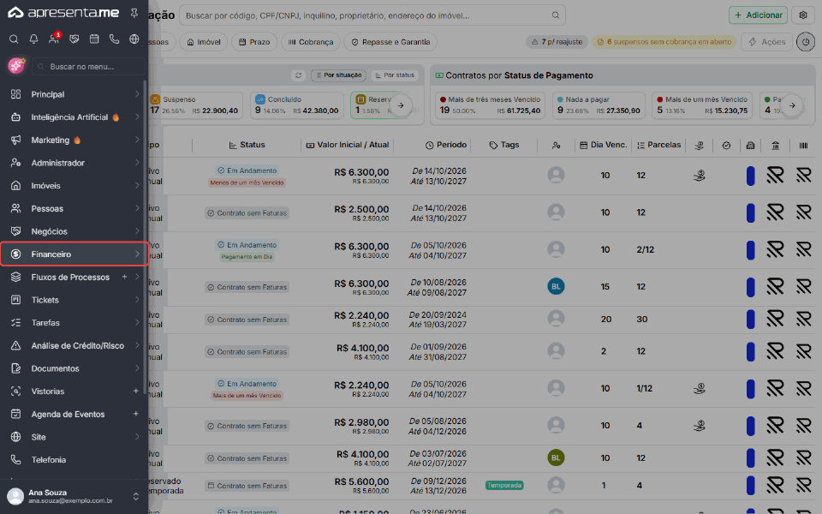The image size is (822, 514).
Task: Select the Mais de três meses Vencido card
Action: 490,105
